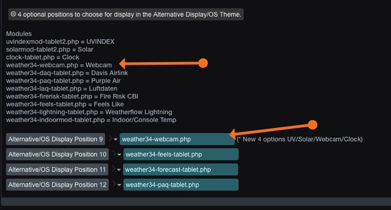Open the Position 9 module dropdown
This screenshot has height=210, width=391.
coord(177,139)
